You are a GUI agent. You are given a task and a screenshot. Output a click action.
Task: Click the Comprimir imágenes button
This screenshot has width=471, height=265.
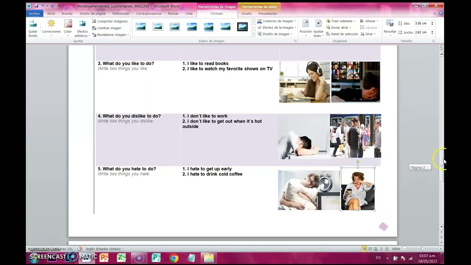pos(110,21)
